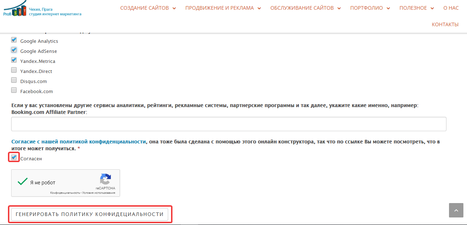The width and height of the screenshot is (467, 225).
Task: Click the Google Analytics label text
Action: (39, 41)
